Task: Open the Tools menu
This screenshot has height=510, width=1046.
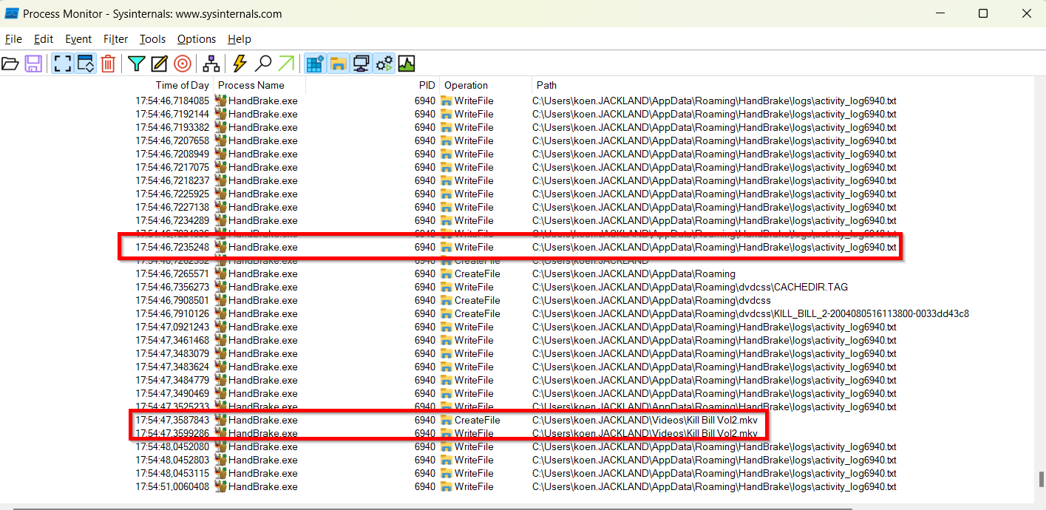Action: [x=152, y=39]
